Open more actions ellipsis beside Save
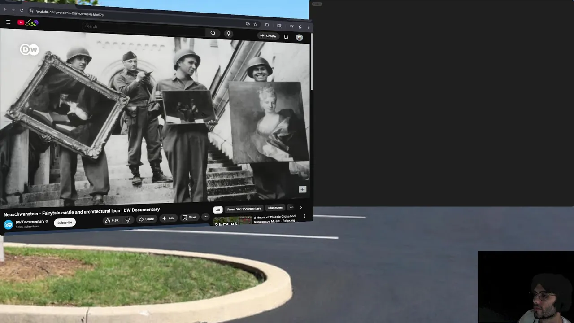Image resolution: width=574 pixels, height=323 pixels. 205,217
